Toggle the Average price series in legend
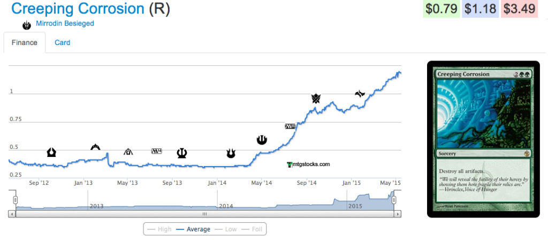Viewport: 548px width, 240px height. pyautogui.click(x=193, y=229)
